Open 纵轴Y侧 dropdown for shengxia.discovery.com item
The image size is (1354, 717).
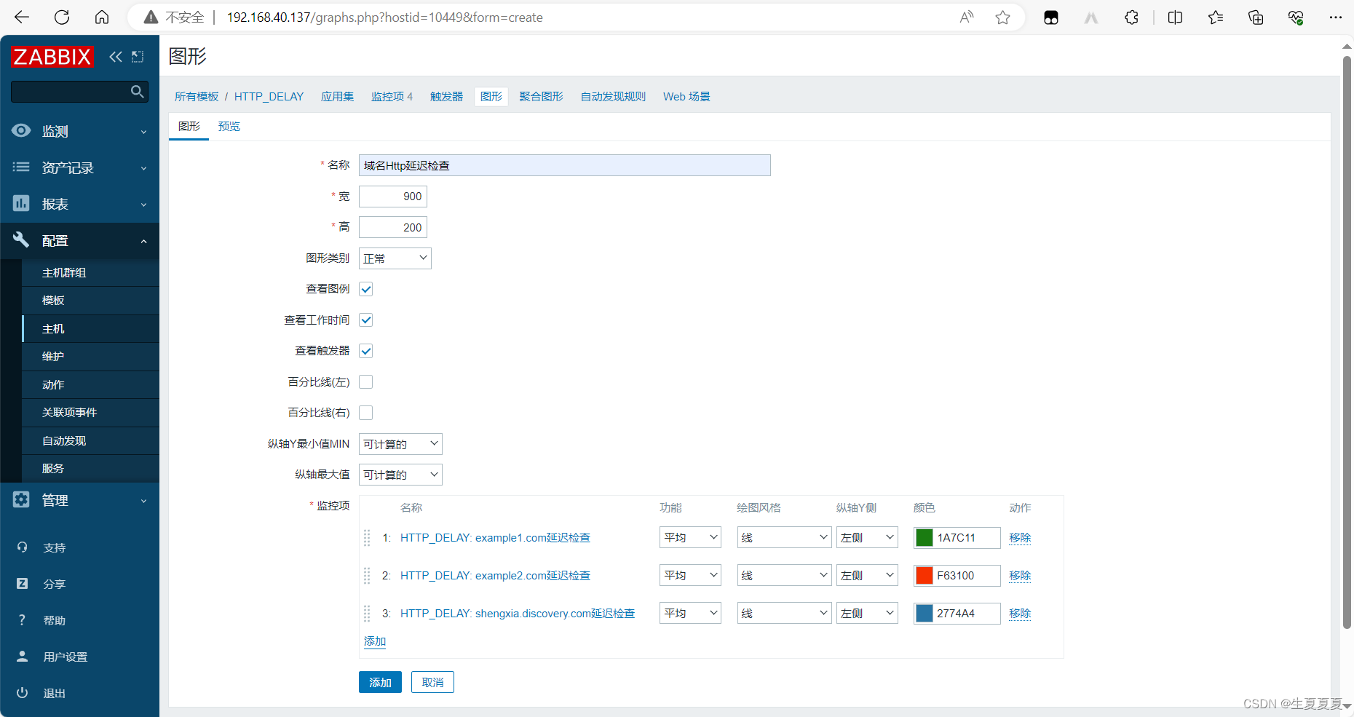[x=867, y=613]
